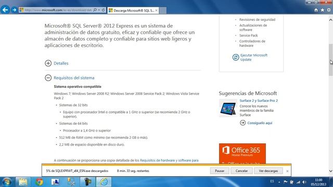The width and height of the screenshot is (333, 187).
Task: Open the browser Tools gear icon
Action: pos(329,10)
